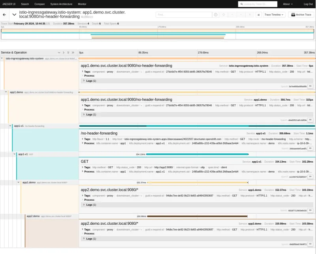The image size is (316, 254).
Task: Click the back arrow to return to search results
Action: [x=4, y=15]
